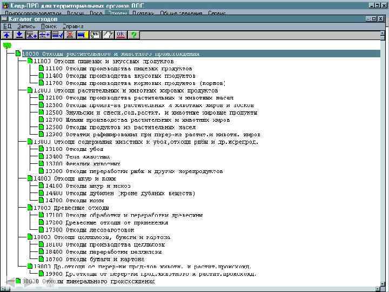Open the Запись menu
The height and width of the screenshot is (292, 389).
26,26
